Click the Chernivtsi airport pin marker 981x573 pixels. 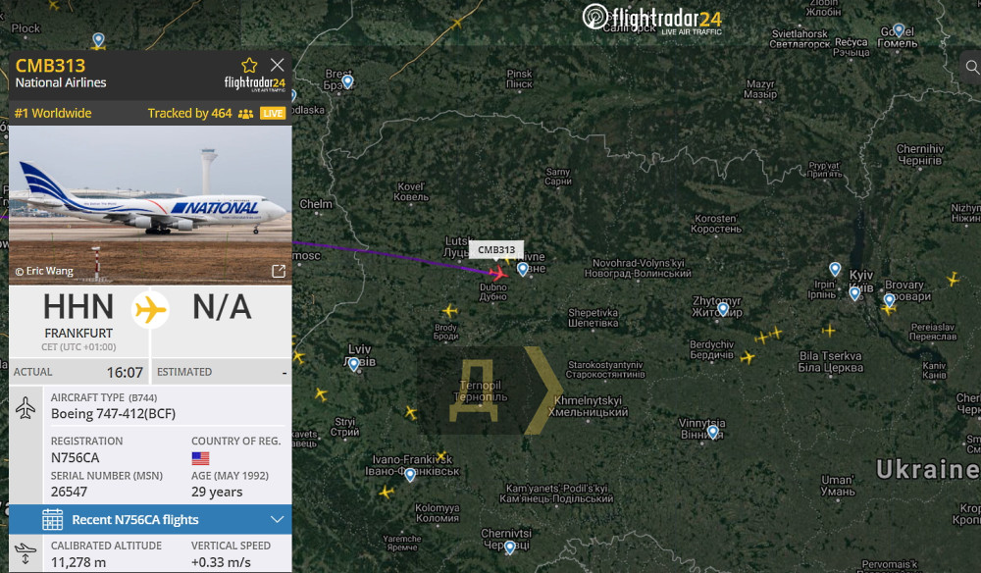(510, 547)
